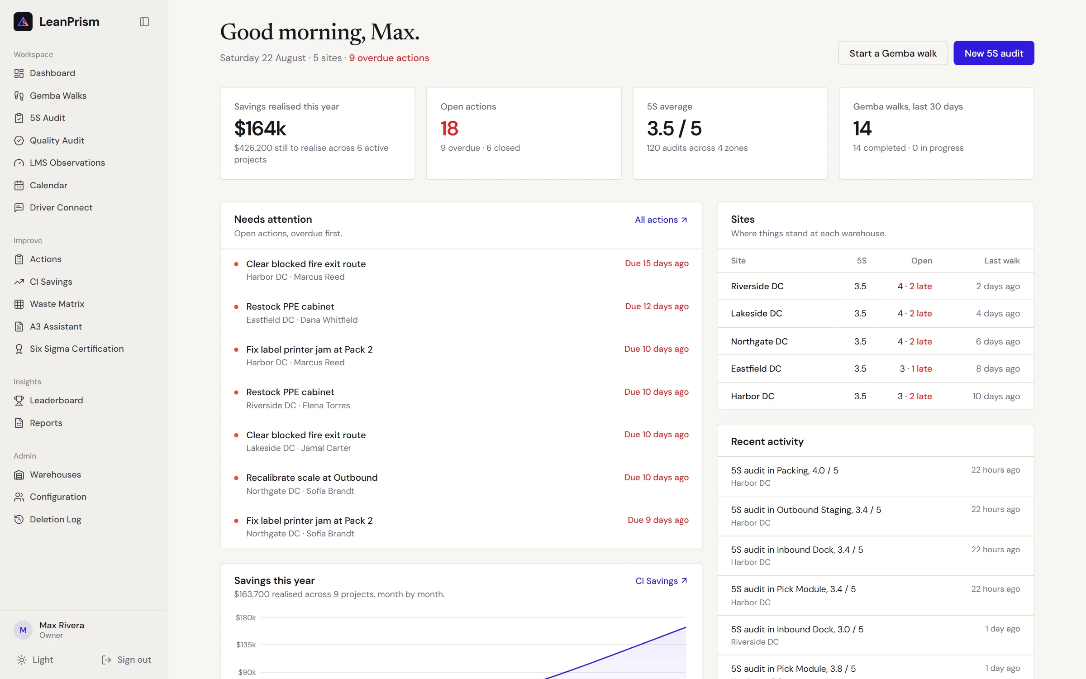Open '5S audit in Packing, 4.0 / 5' activity
Viewport: 1086px width, 679px height.
tap(875, 476)
